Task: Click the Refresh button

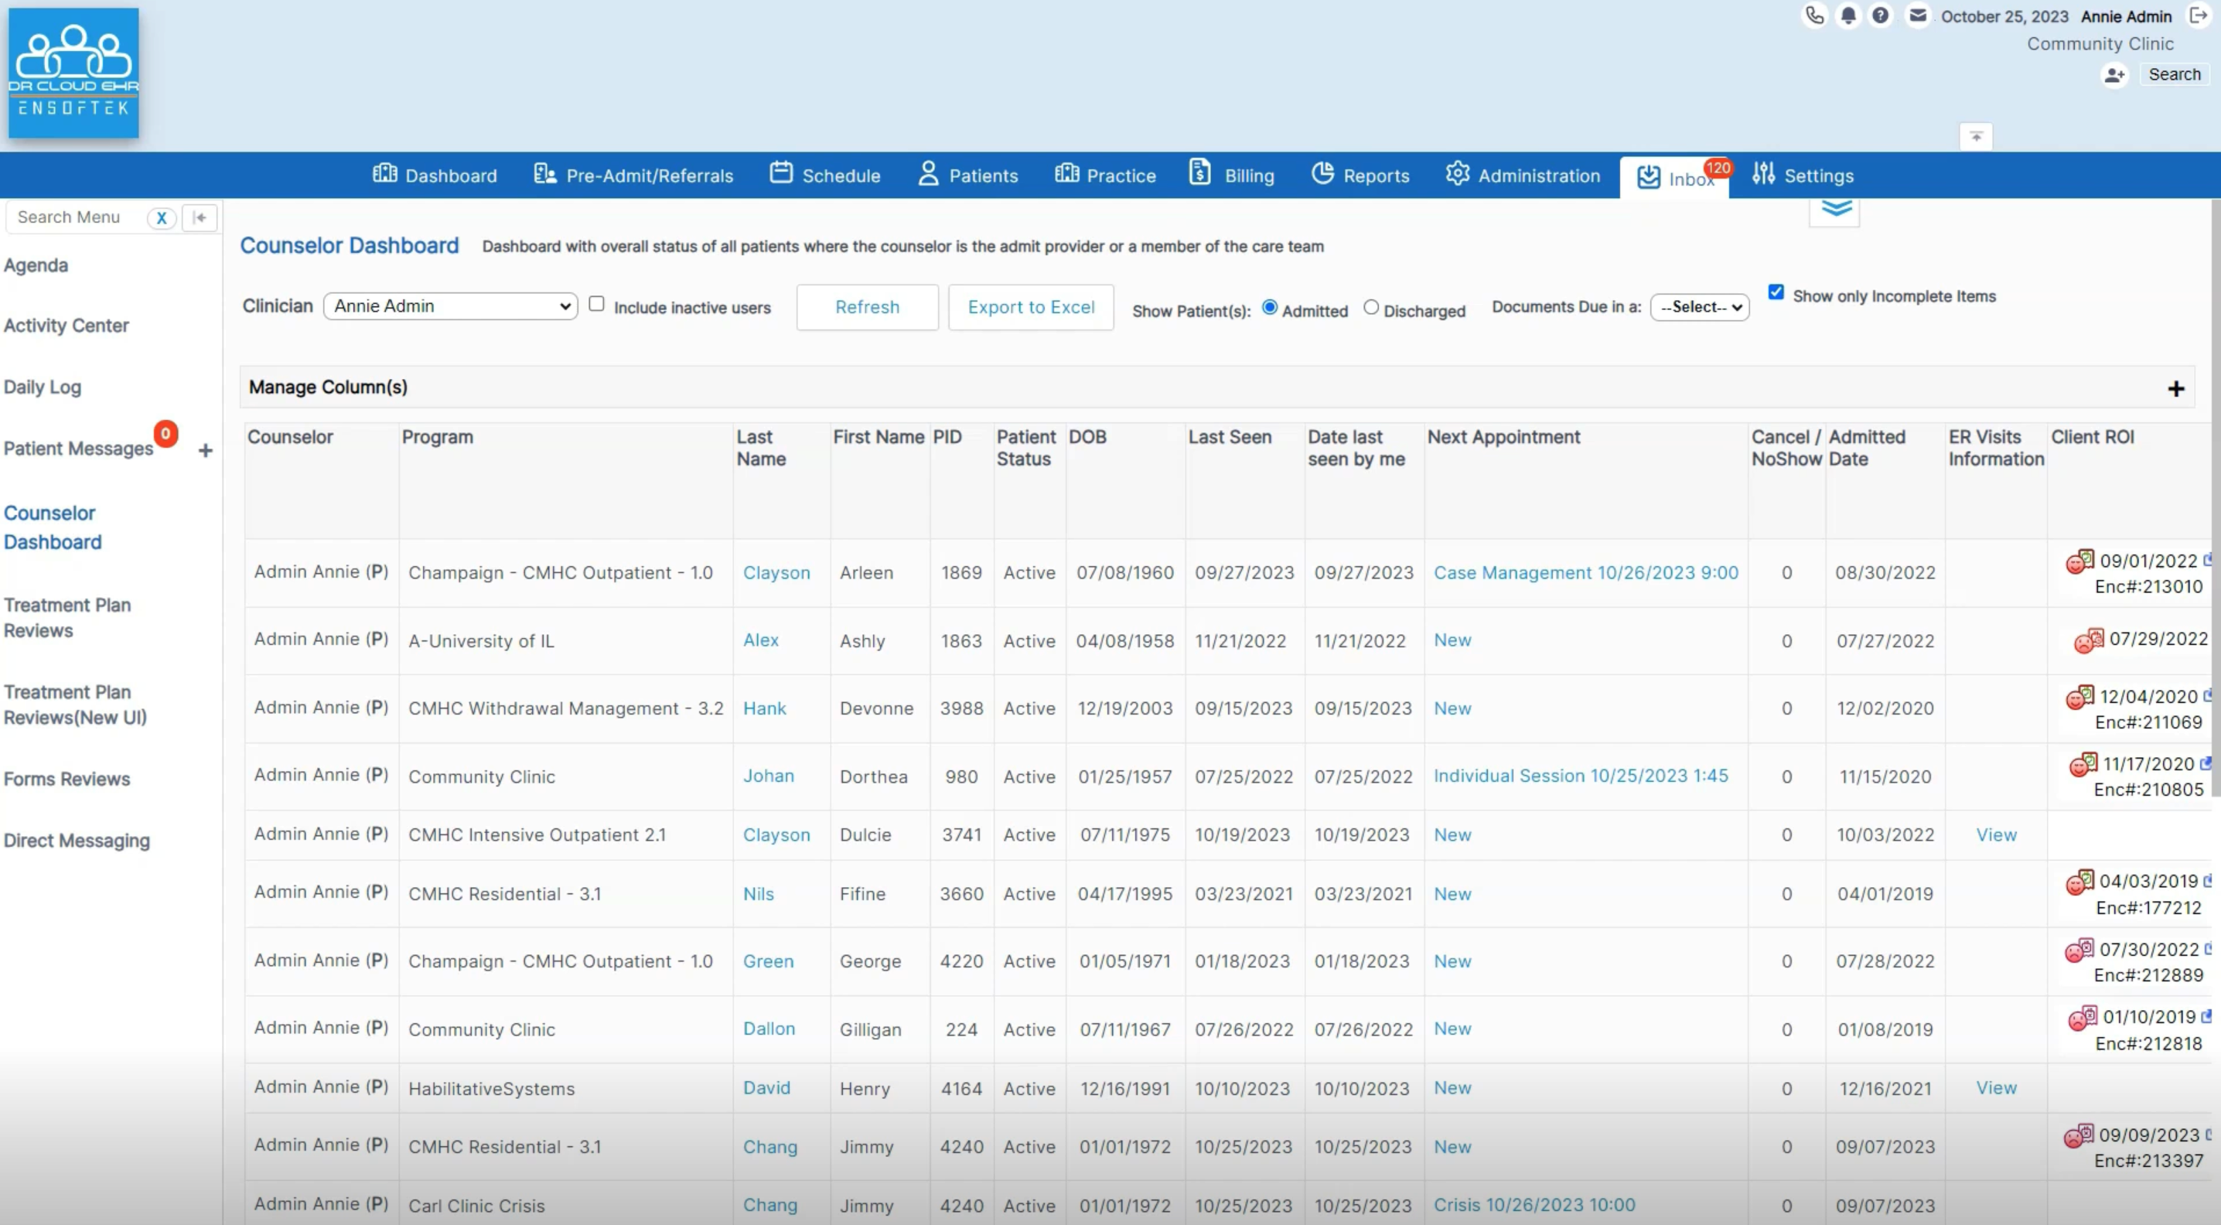Action: click(x=868, y=307)
